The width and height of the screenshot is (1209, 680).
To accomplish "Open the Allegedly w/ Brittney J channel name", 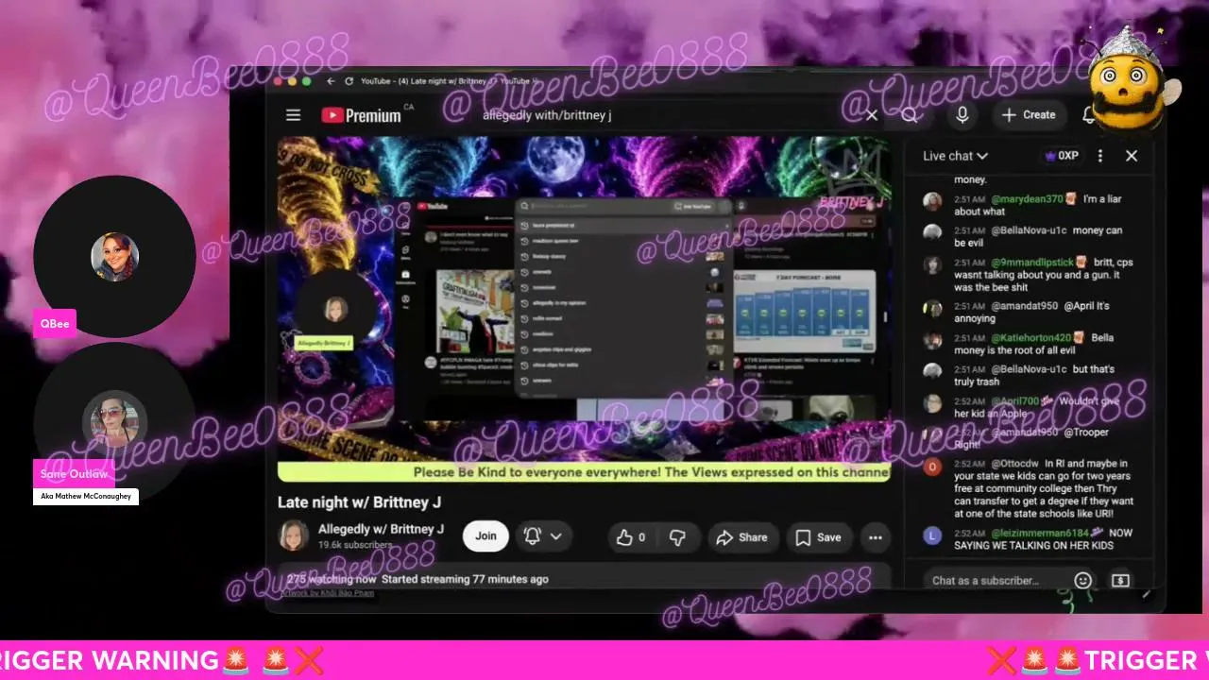I will pos(381,529).
